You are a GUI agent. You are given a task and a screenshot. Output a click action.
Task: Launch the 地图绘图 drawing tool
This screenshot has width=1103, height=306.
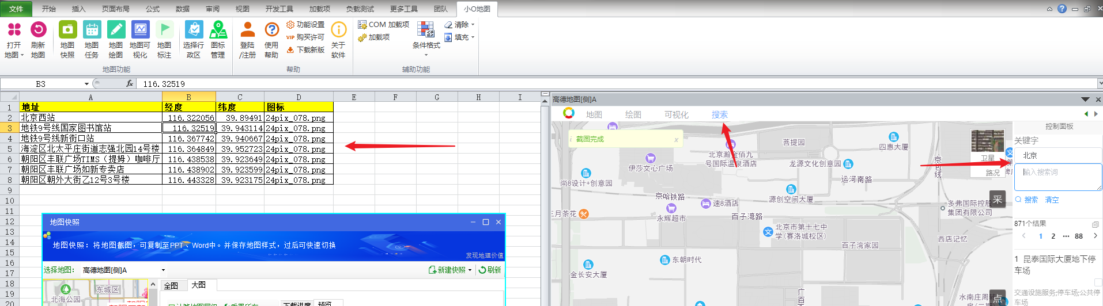point(116,39)
